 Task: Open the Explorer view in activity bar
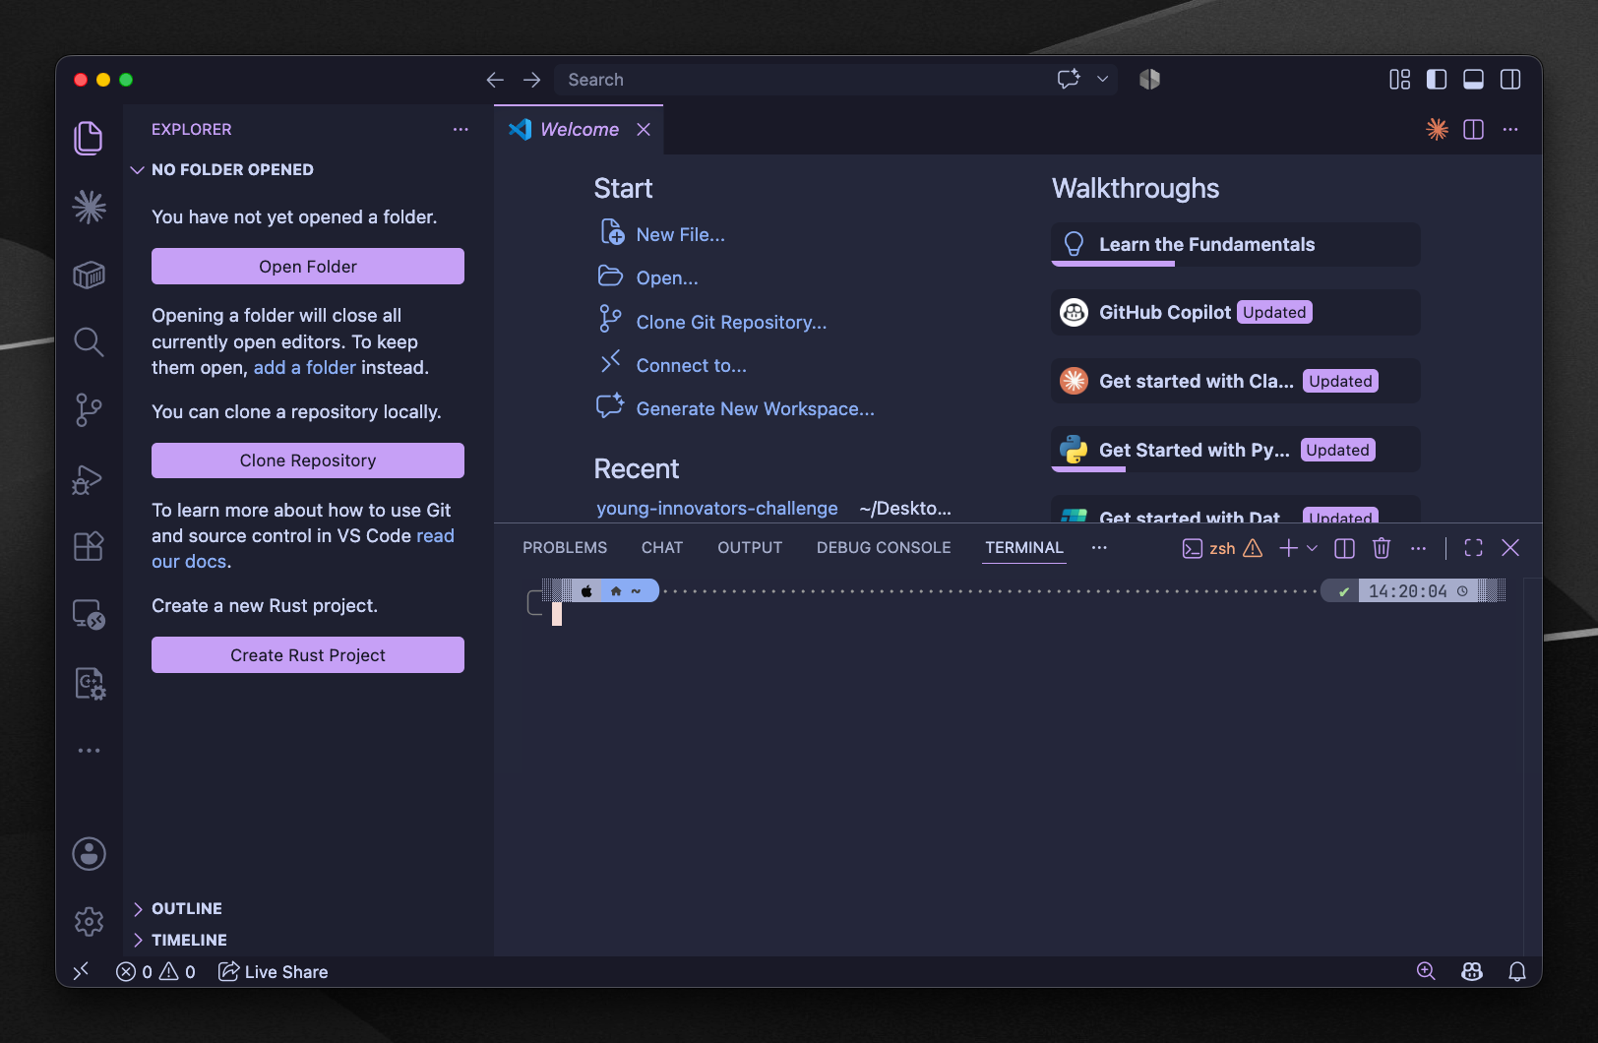point(89,138)
